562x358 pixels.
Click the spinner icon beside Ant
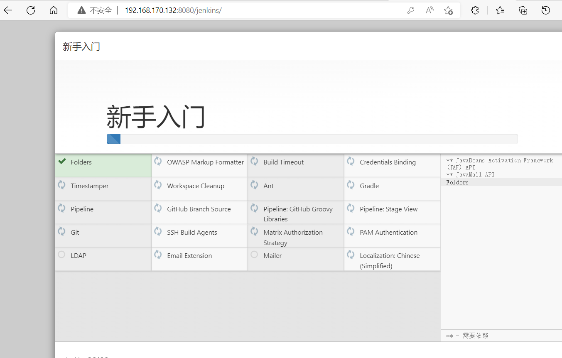254,185
